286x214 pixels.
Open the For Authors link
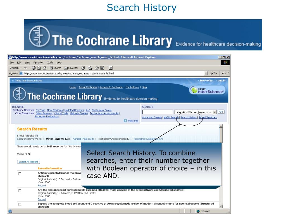pyautogui.click(x=132, y=87)
